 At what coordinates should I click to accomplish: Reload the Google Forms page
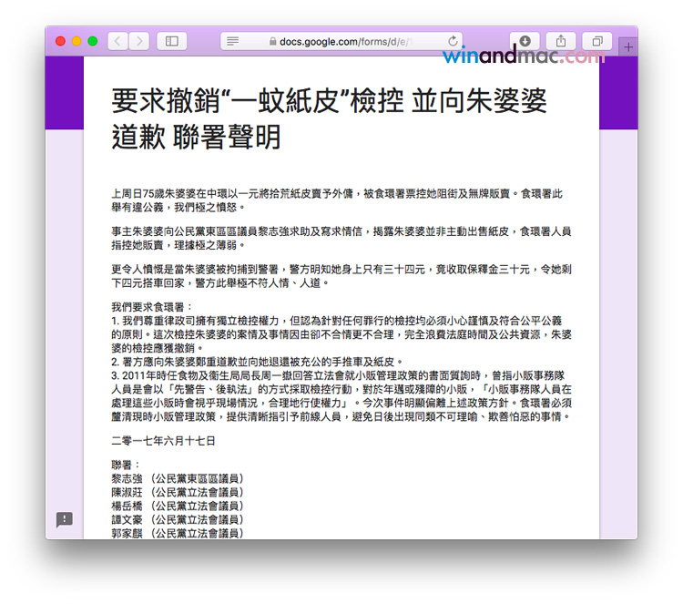tap(454, 41)
